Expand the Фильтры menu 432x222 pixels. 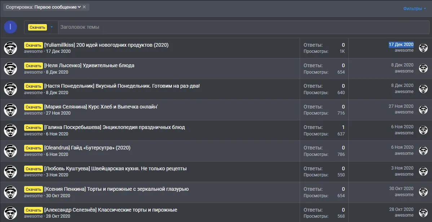click(x=414, y=9)
